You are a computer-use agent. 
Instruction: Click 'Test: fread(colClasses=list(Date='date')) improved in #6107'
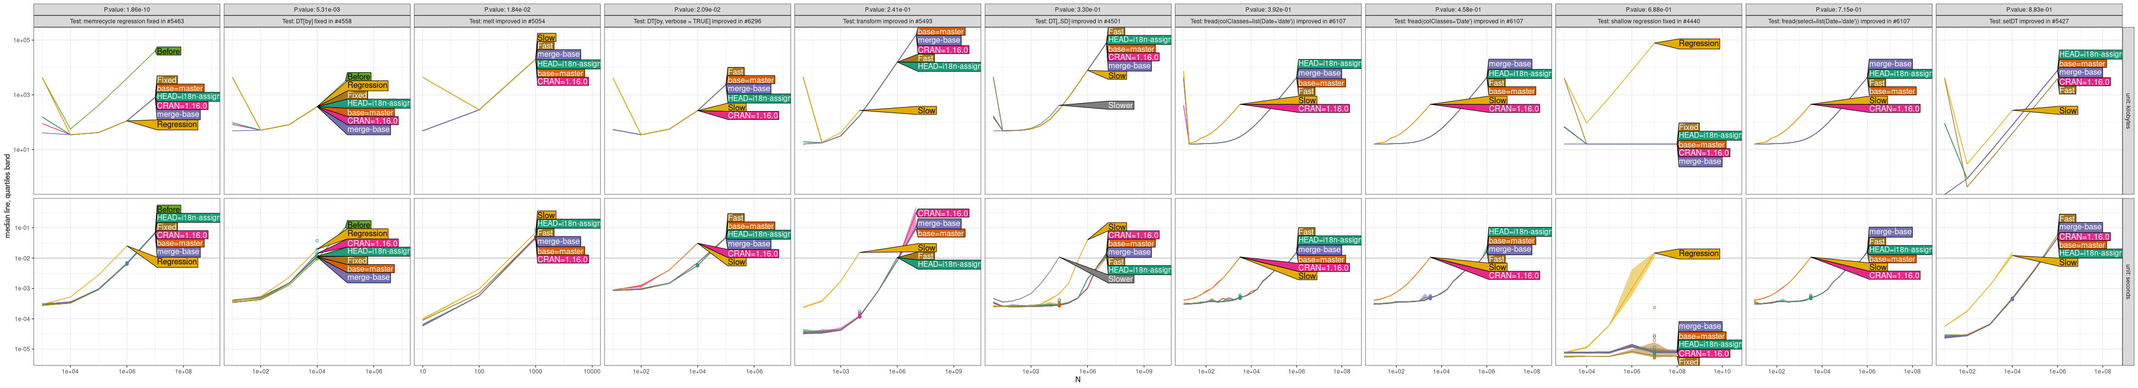(1267, 21)
